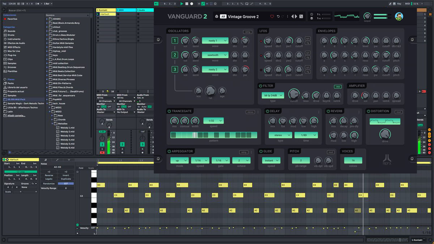Select the 3 Audio track header
The image size is (434, 244).
[145, 10]
